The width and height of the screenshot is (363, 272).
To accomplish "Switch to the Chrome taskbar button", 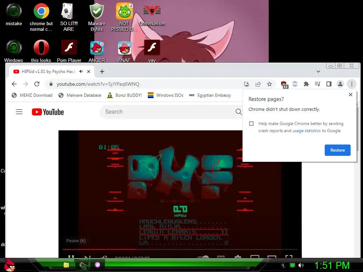I will click(82, 265).
